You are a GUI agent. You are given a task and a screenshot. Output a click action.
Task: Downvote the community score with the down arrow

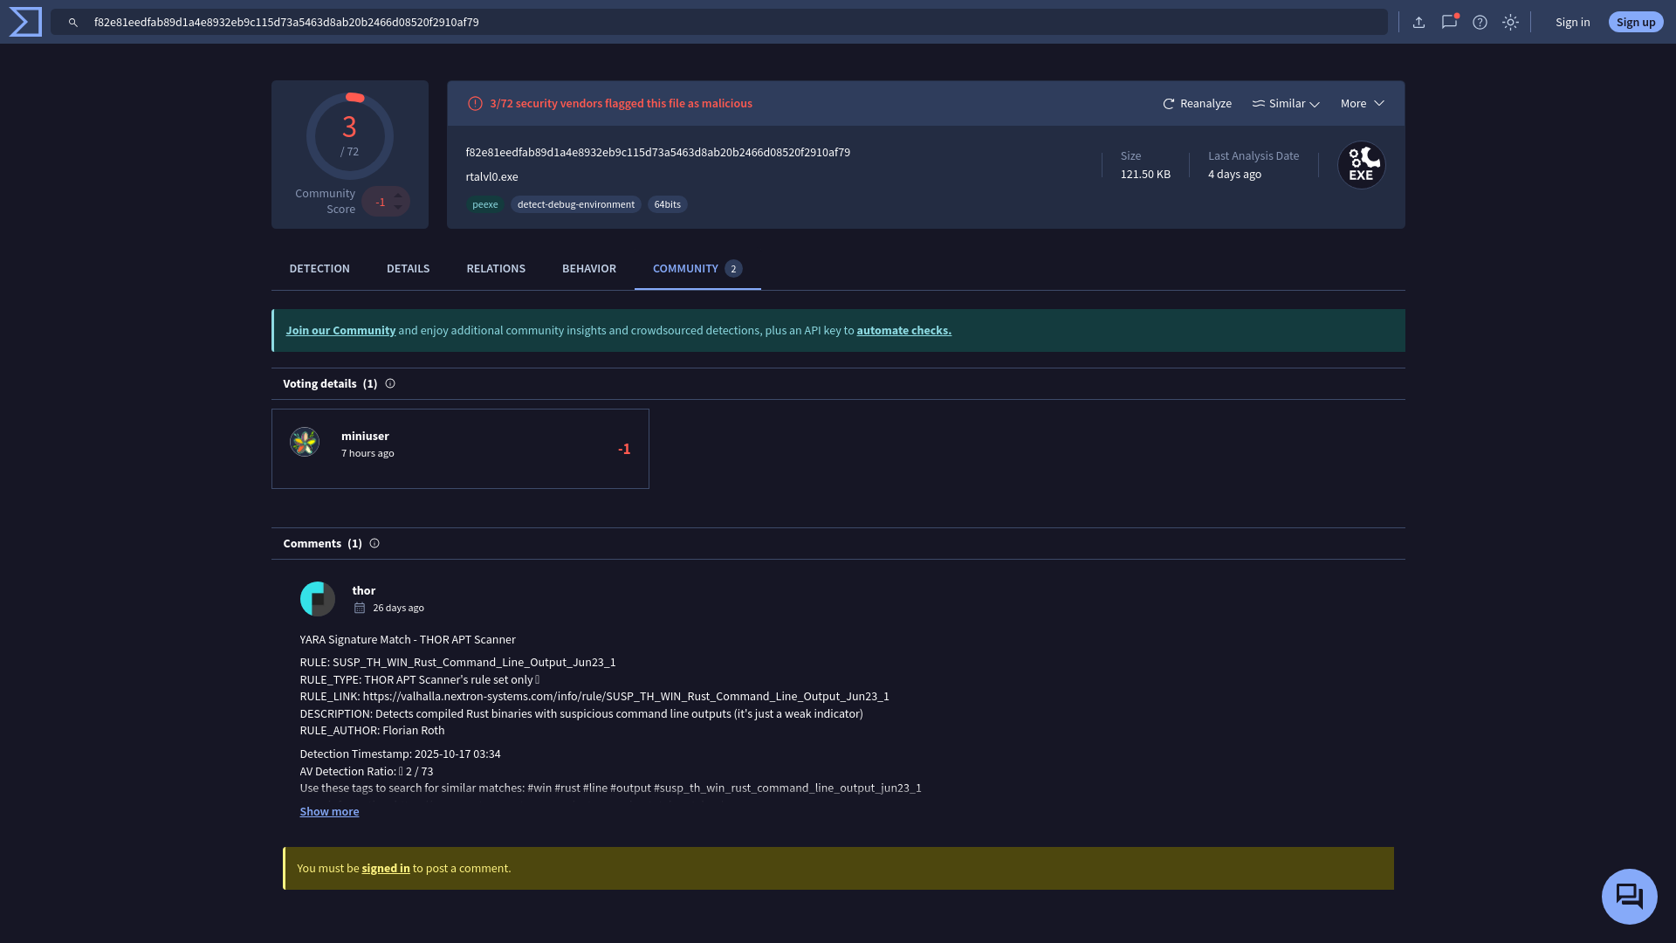coord(399,207)
